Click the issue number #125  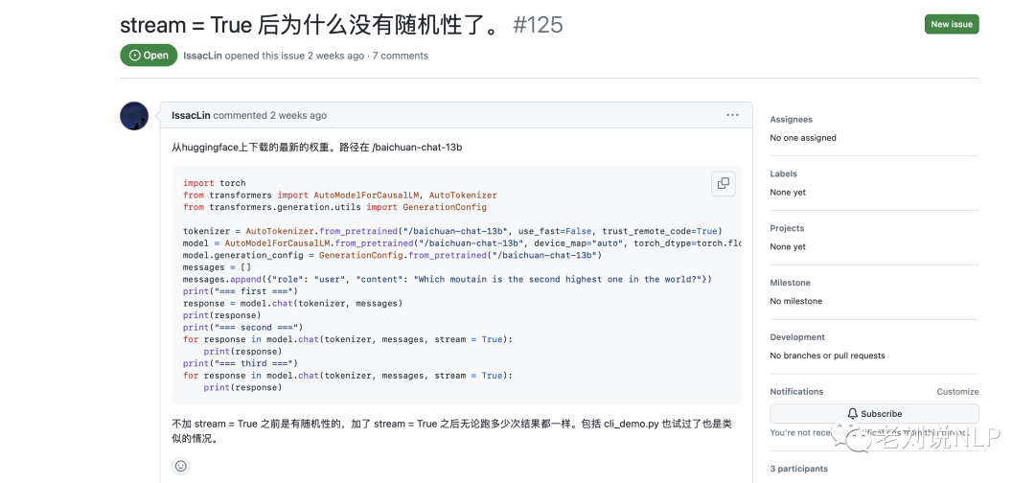point(538,25)
